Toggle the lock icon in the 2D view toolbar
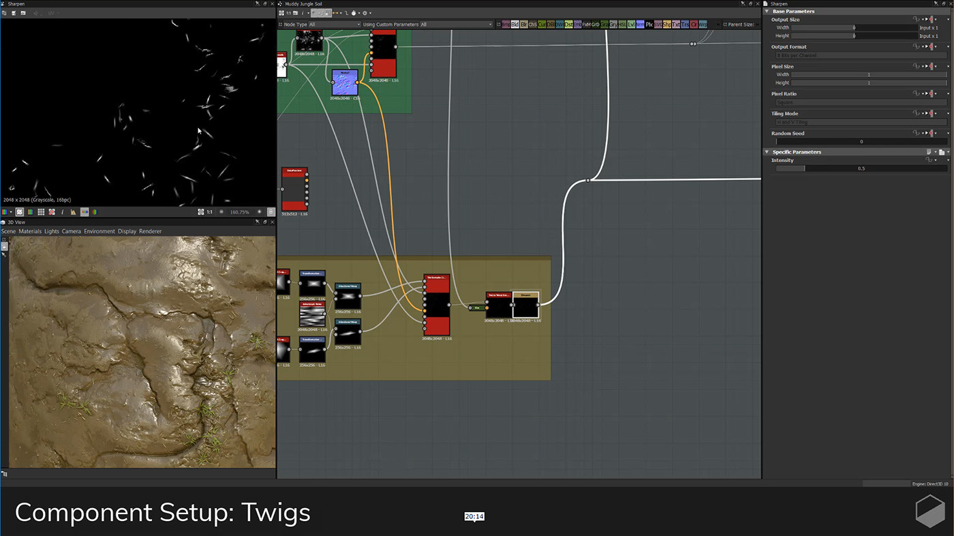The width and height of the screenshot is (954, 536). (273, 212)
